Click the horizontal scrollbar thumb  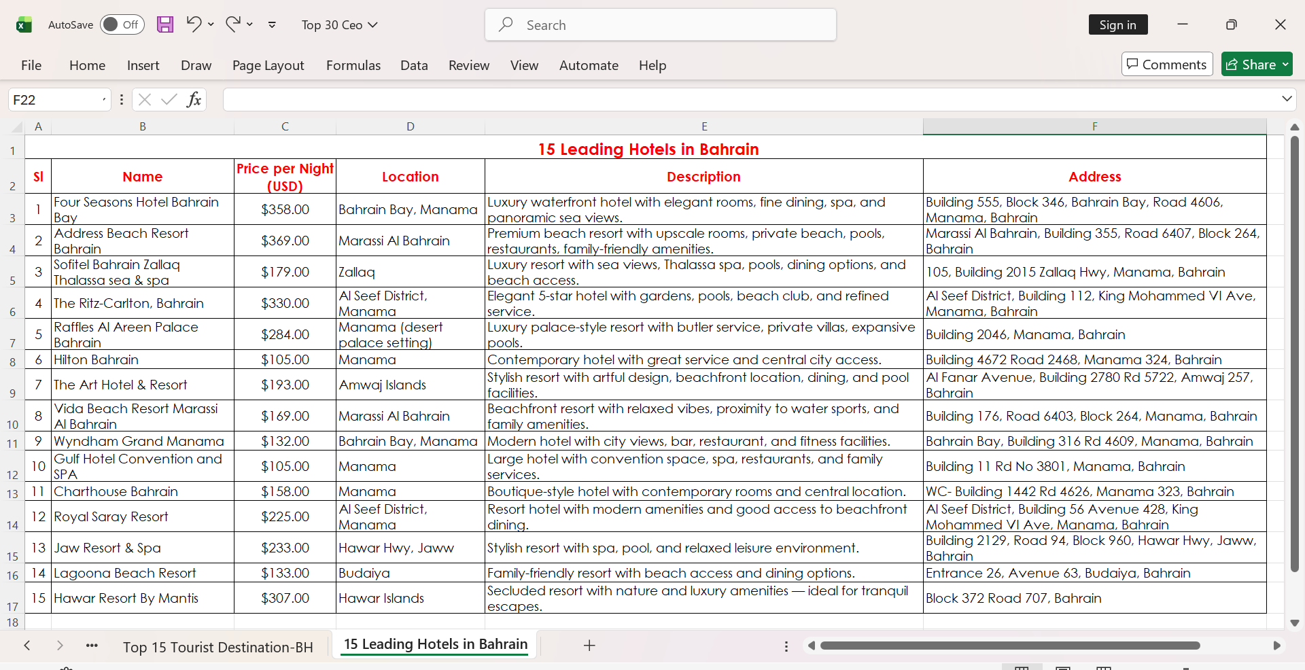coord(1010,646)
